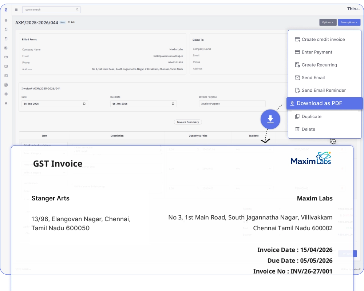Click the Sent status badge
The image size is (364, 291).
pos(63,23)
